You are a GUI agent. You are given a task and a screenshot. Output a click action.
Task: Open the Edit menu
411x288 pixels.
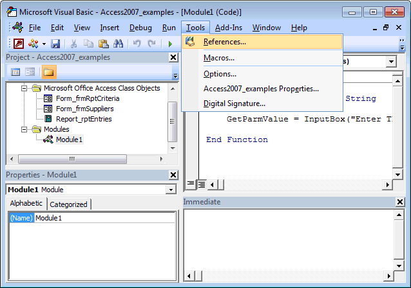[57, 28]
